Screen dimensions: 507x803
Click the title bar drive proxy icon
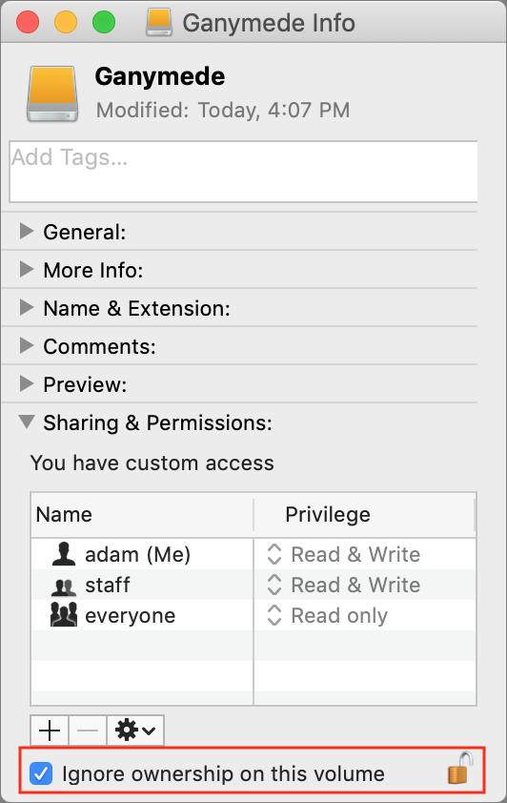(159, 23)
